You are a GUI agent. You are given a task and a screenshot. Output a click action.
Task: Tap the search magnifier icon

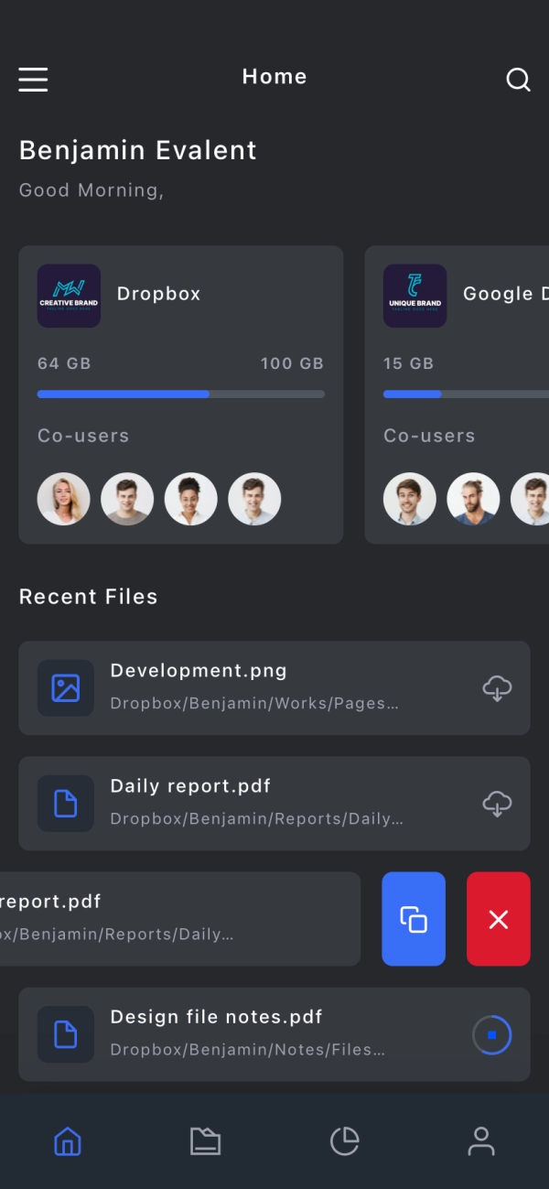(518, 80)
